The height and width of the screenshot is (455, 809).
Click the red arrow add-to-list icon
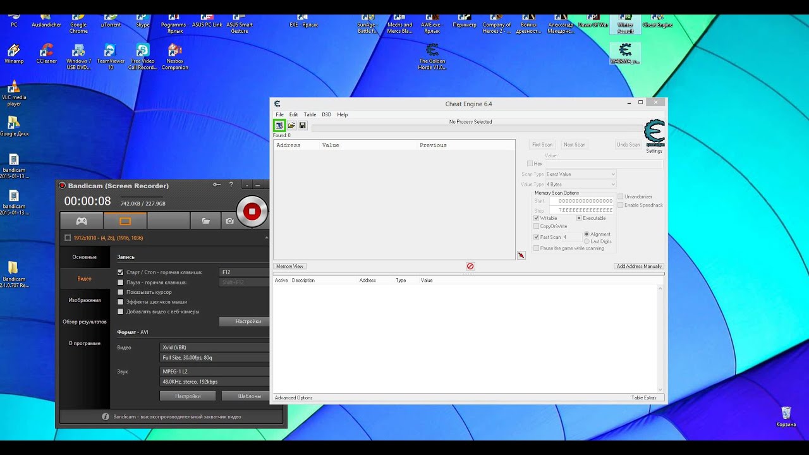coord(521,255)
